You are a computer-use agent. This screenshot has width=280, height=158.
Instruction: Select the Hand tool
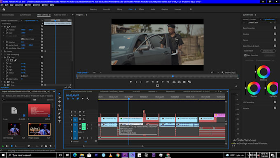pos(59,118)
